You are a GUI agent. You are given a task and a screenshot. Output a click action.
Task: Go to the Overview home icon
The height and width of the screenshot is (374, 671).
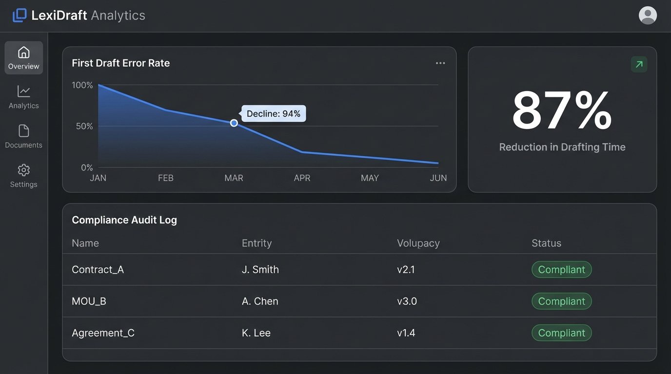[x=23, y=53]
